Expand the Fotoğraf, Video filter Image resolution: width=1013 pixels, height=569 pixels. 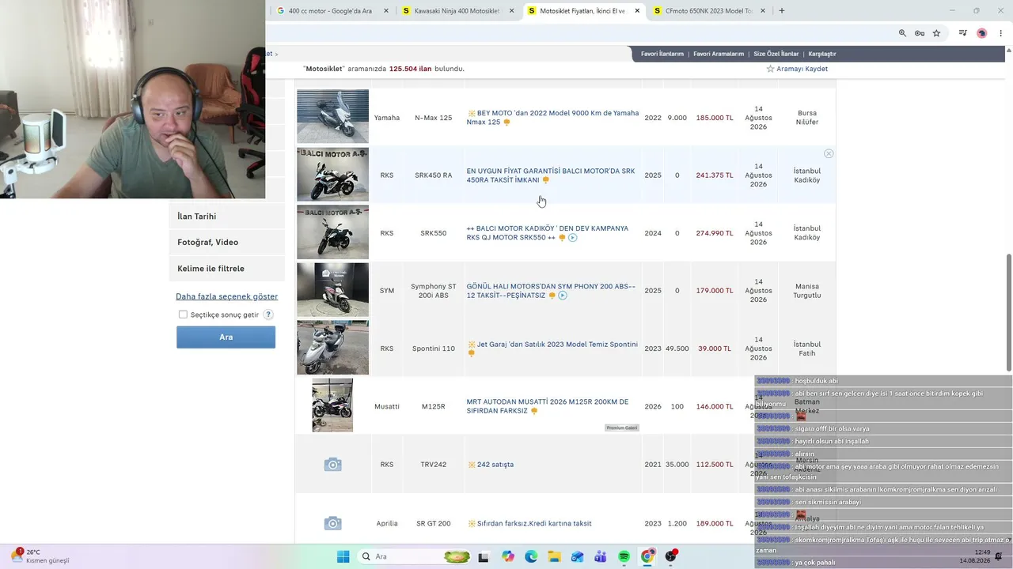pos(226,243)
